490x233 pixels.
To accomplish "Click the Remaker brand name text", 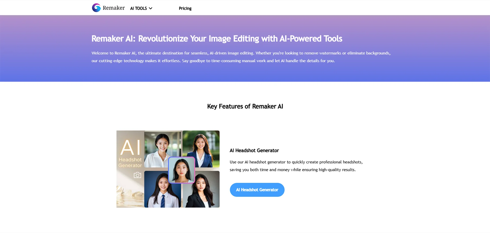I will pos(114,8).
